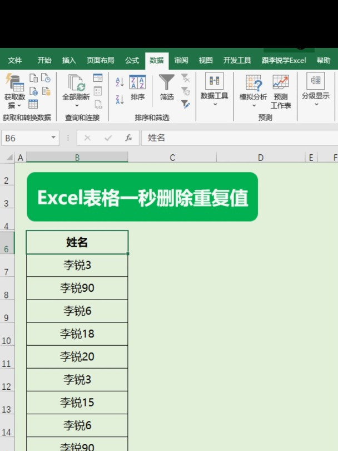The width and height of the screenshot is (338, 451).
Task: Sort descending with the Z-to-A icon
Action: tap(120, 100)
